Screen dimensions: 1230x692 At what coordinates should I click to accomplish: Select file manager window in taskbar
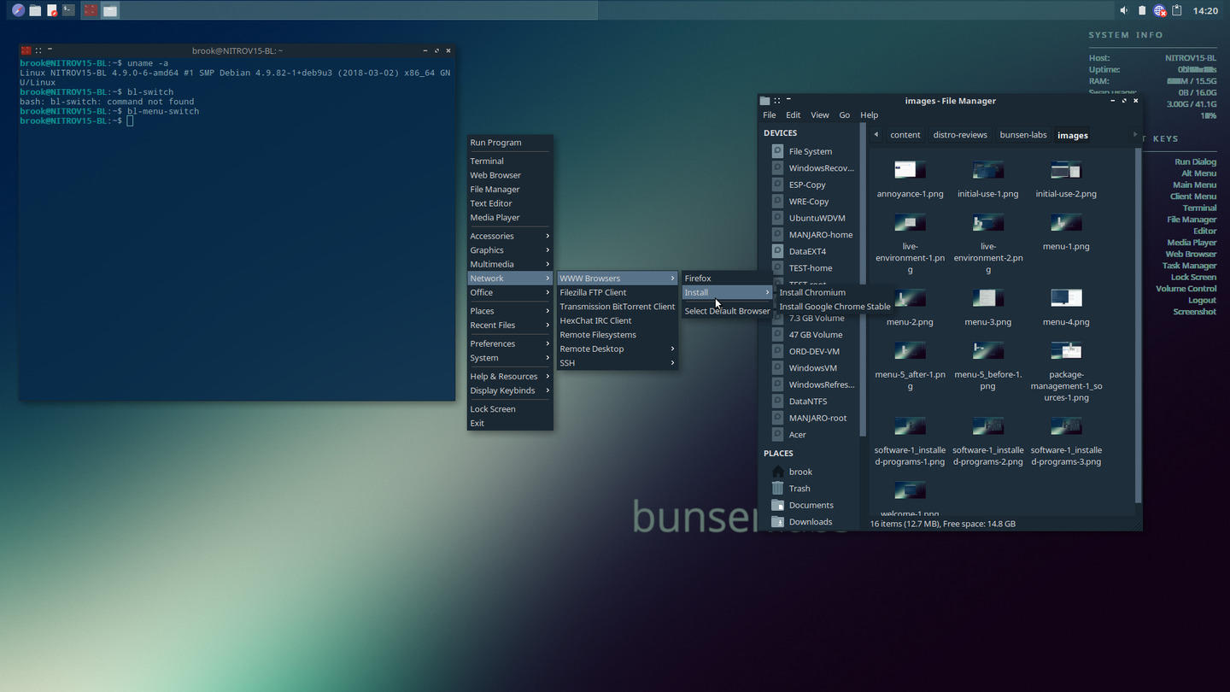click(x=110, y=10)
